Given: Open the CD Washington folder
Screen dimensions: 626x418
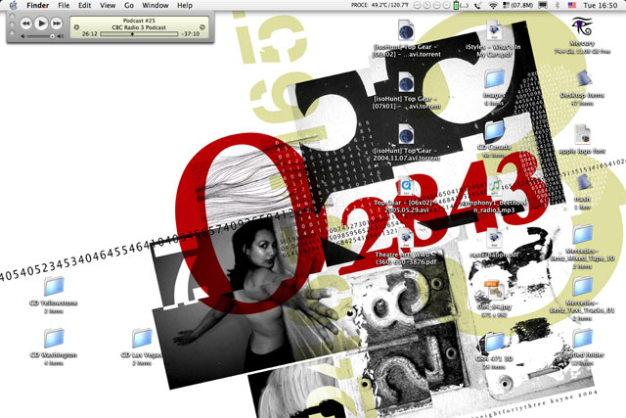Looking at the screenshot, I should (54, 339).
